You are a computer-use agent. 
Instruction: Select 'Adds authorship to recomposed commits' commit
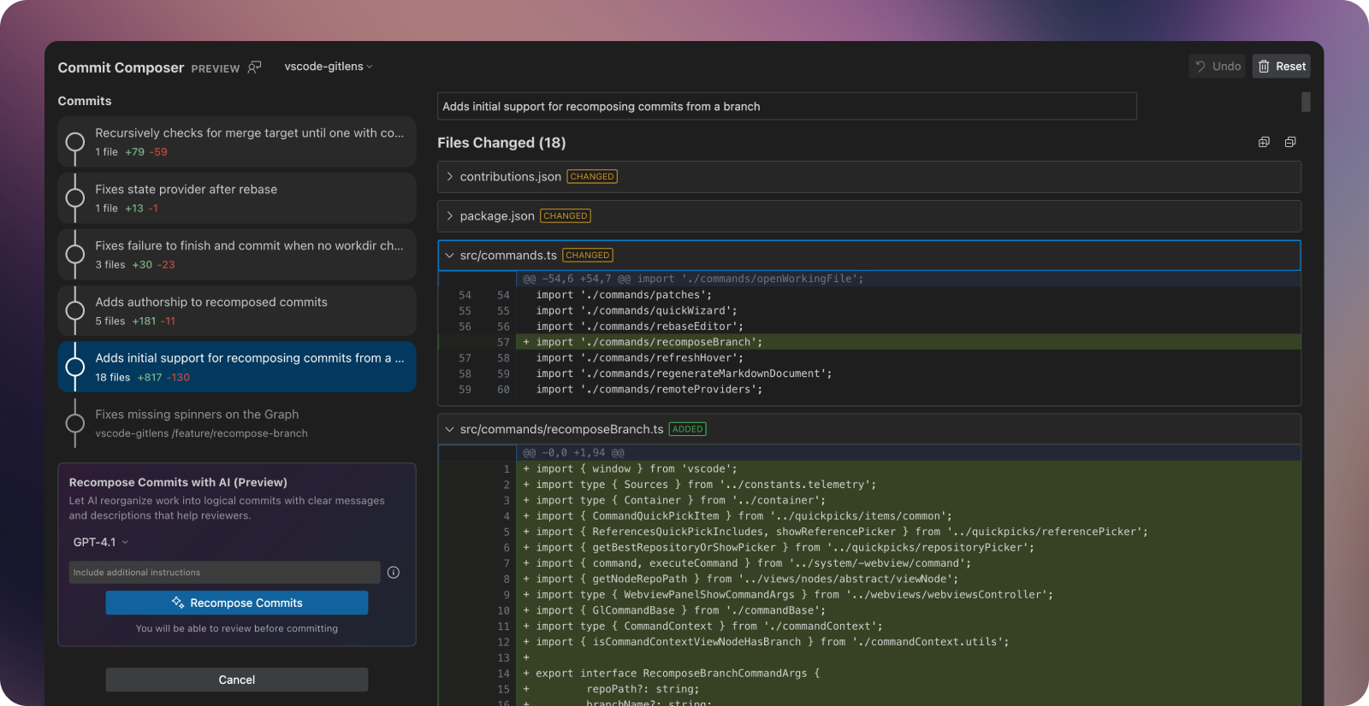coord(237,310)
